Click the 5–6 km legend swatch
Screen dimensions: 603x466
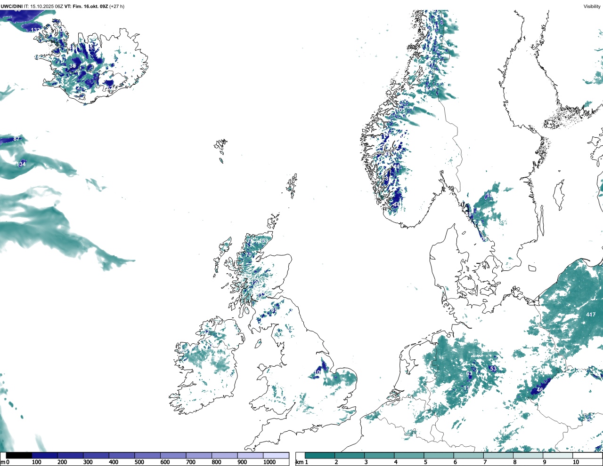439,456
